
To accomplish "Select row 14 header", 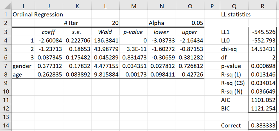I will point(6,126).
